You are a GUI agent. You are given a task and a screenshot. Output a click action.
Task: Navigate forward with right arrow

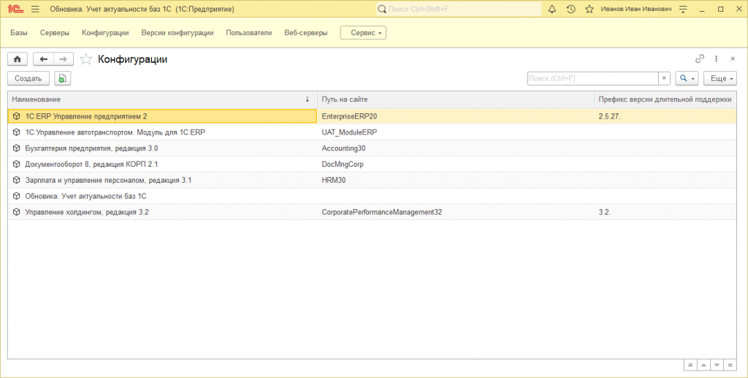click(x=64, y=59)
